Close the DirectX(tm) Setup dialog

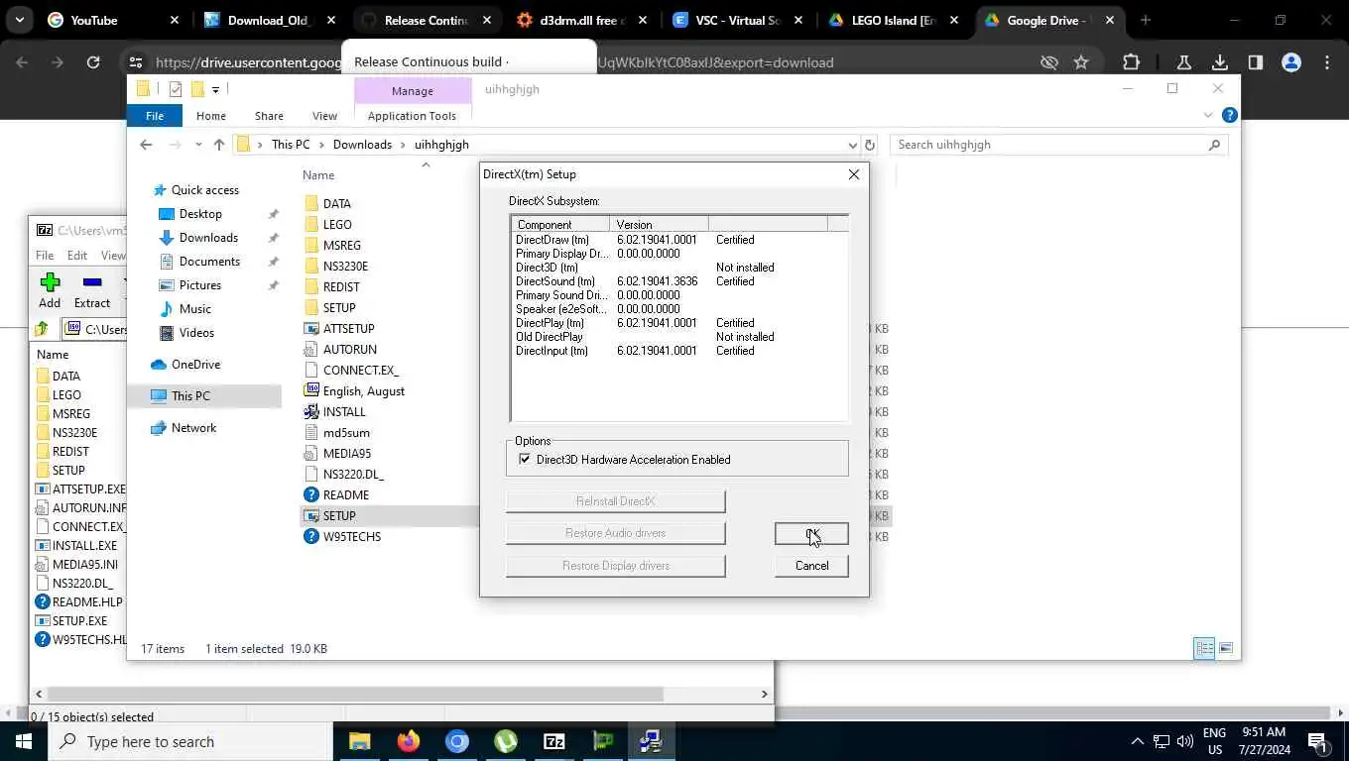[x=854, y=174]
